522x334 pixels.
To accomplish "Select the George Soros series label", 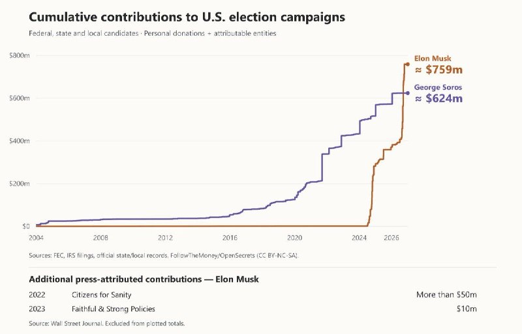I will pyautogui.click(x=438, y=87).
